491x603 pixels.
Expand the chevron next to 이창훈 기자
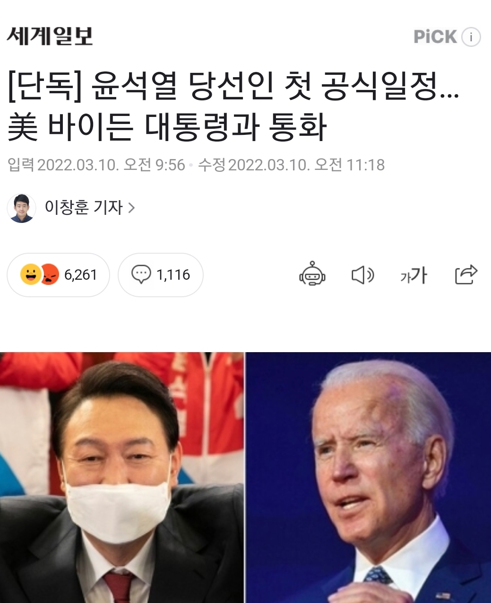point(132,208)
